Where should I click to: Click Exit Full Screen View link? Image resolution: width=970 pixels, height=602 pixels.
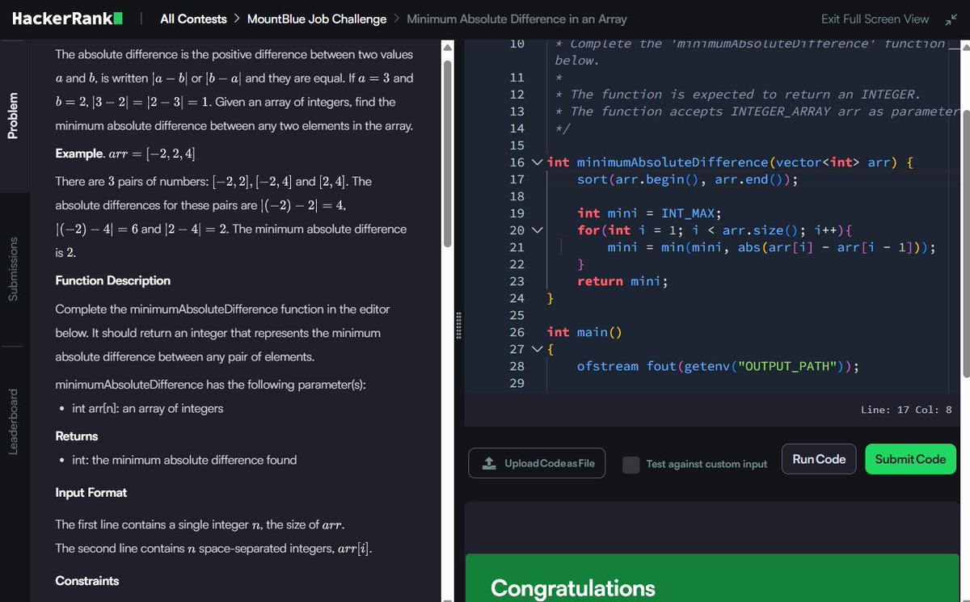click(875, 19)
